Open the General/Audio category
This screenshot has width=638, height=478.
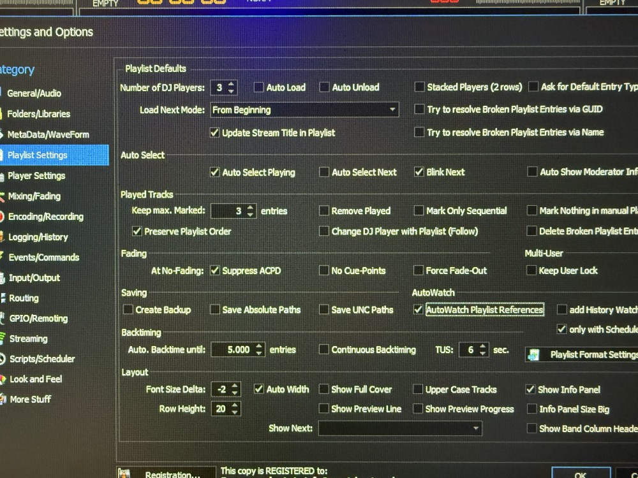click(x=34, y=93)
